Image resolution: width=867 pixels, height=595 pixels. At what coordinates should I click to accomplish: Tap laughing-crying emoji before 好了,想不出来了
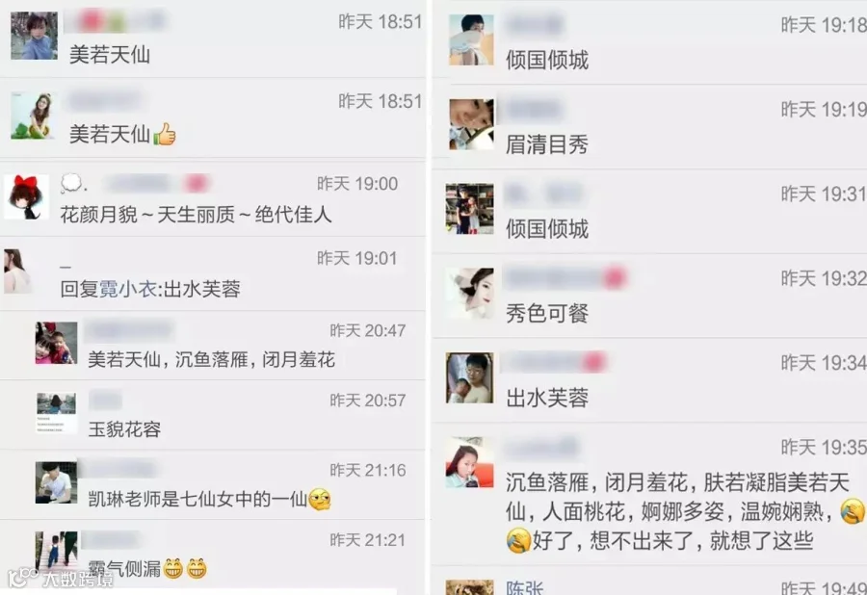click(518, 540)
